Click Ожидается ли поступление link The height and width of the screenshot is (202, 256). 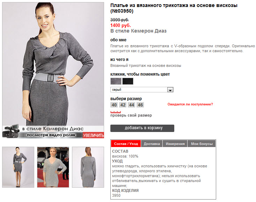tap(190, 104)
